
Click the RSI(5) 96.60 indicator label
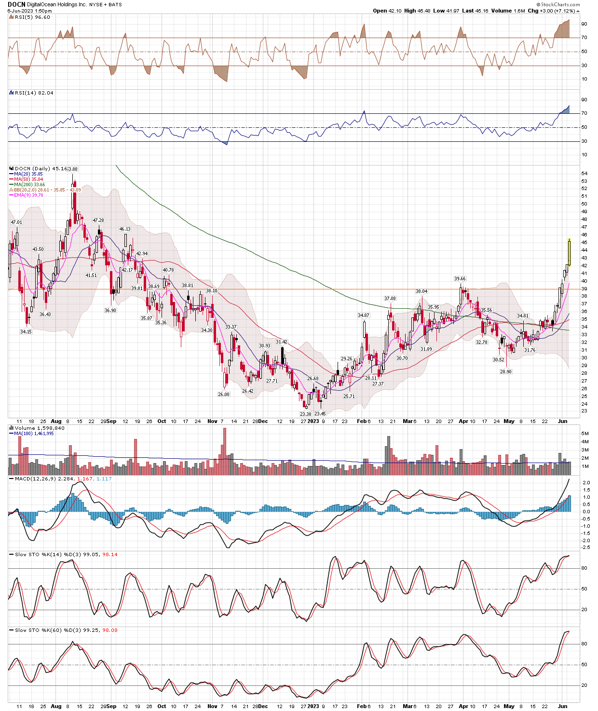(32, 17)
